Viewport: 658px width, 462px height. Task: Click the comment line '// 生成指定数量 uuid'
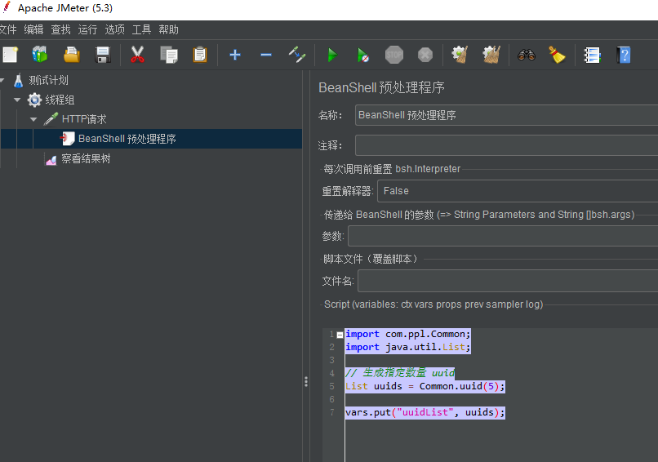[x=399, y=373]
